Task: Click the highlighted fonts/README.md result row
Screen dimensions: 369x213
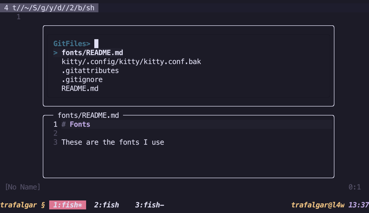Action: pyautogui.click(x=92, y=52)
